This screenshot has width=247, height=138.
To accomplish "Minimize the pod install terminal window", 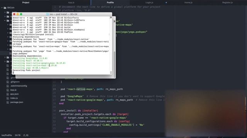I will click(18, 14).
